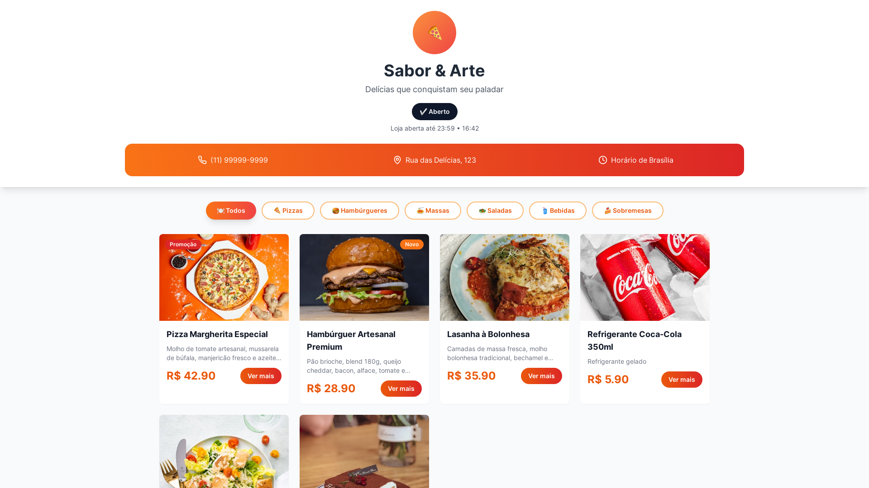
Task: Click the pizza logo icon at top
Action: pos(434,33)
